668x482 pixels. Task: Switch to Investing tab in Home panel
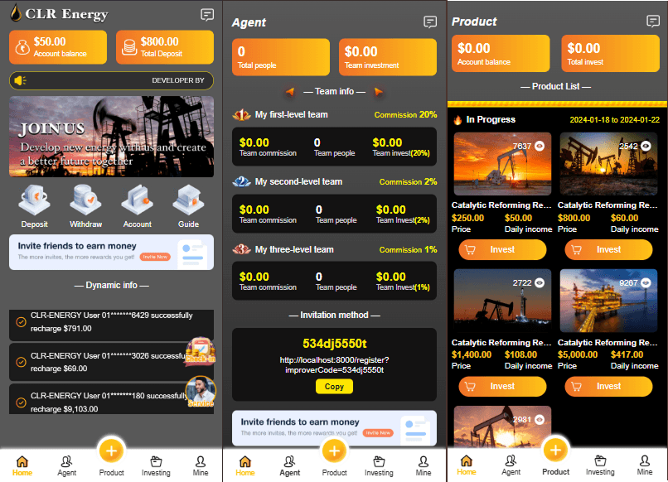156,465
